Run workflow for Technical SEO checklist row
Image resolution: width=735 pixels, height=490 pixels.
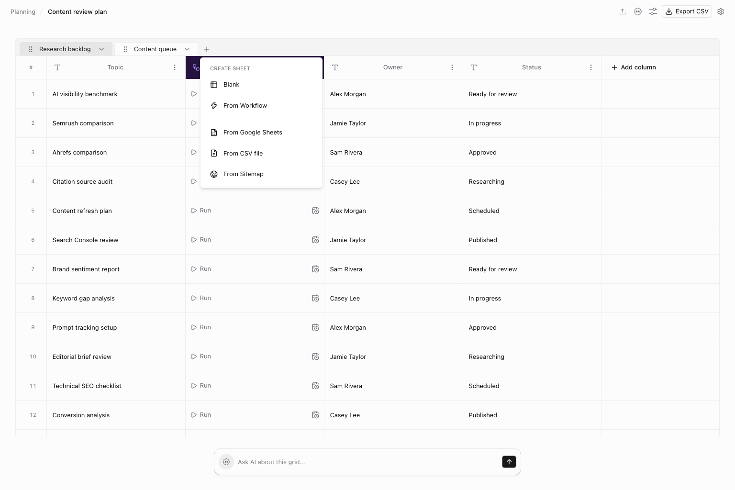point(201,386)
